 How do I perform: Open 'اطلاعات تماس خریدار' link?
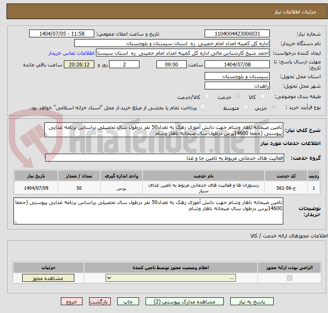tap(72, 53)
